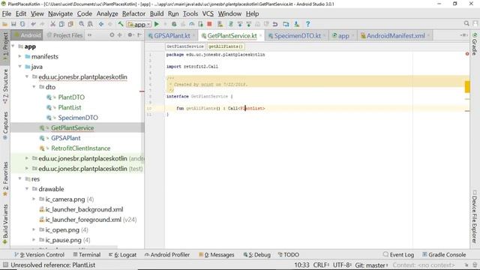Screen dimensions: 480x270
Task: Click the Find magnifier toolbar icon
Action: [x=82, y=24]
